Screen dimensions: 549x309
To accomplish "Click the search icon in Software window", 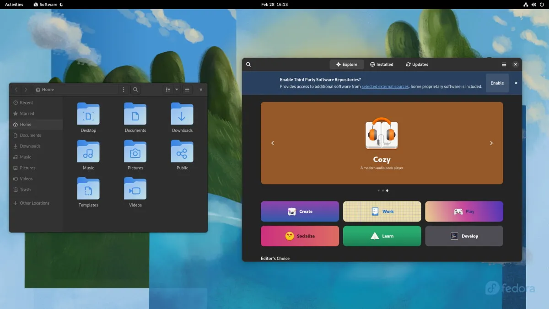I will coord(248,65).
